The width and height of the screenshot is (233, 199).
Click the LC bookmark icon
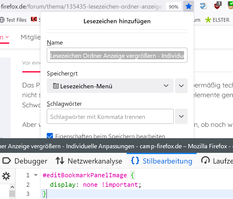[34, 20]
